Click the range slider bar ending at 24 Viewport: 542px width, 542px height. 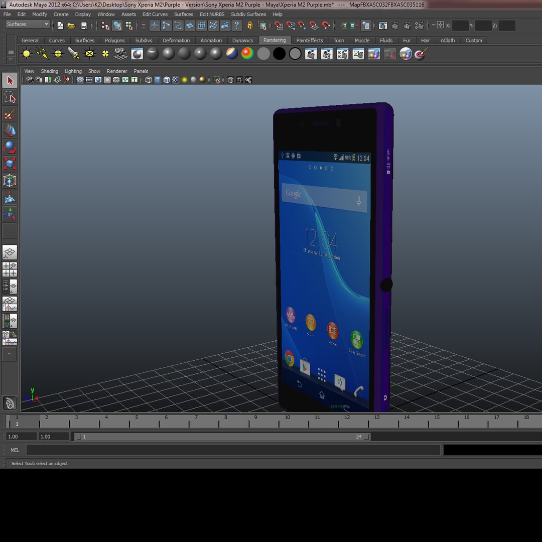(223, 437)
